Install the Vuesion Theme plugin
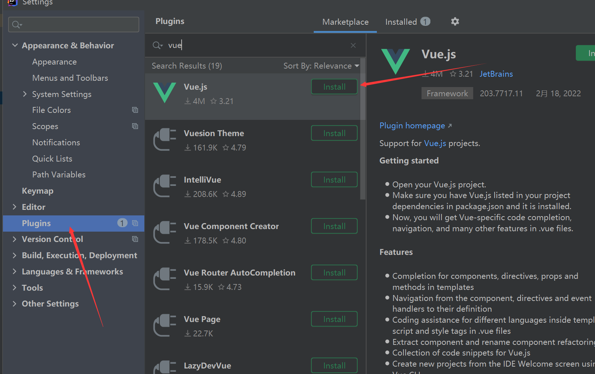This screenshot has width=595, height=374. (x=334, y=133)
